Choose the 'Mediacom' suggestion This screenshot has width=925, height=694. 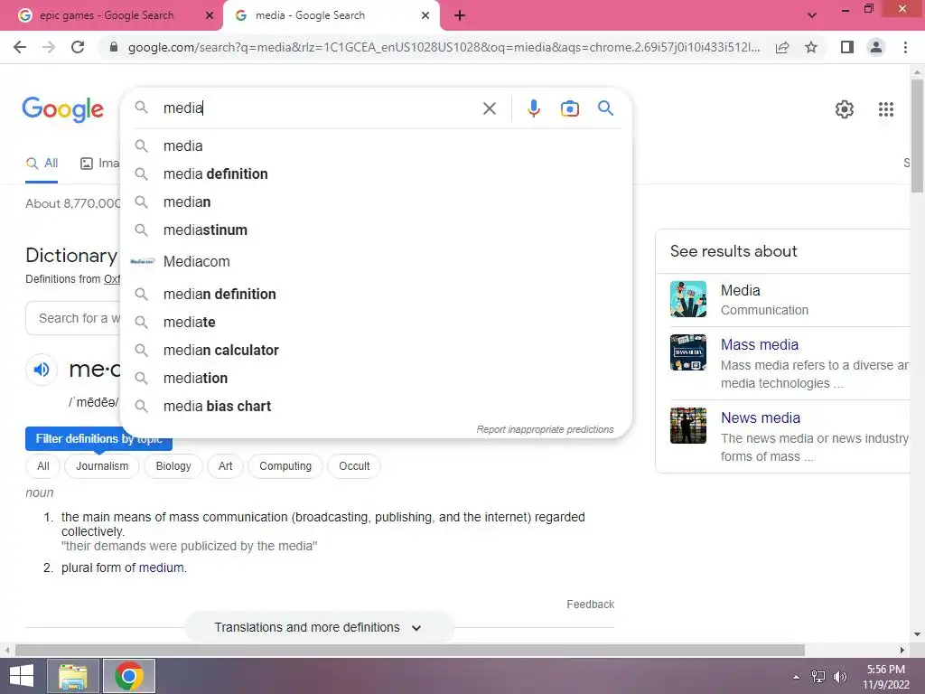(376, 261)
